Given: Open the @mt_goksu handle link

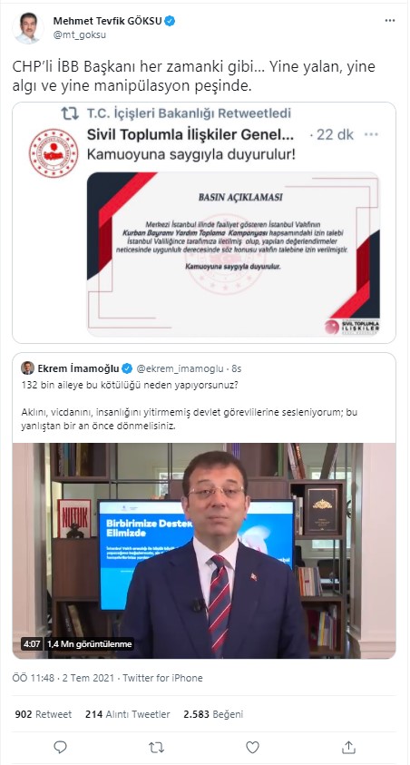Looking at the screenshot, I should [79, 34].
